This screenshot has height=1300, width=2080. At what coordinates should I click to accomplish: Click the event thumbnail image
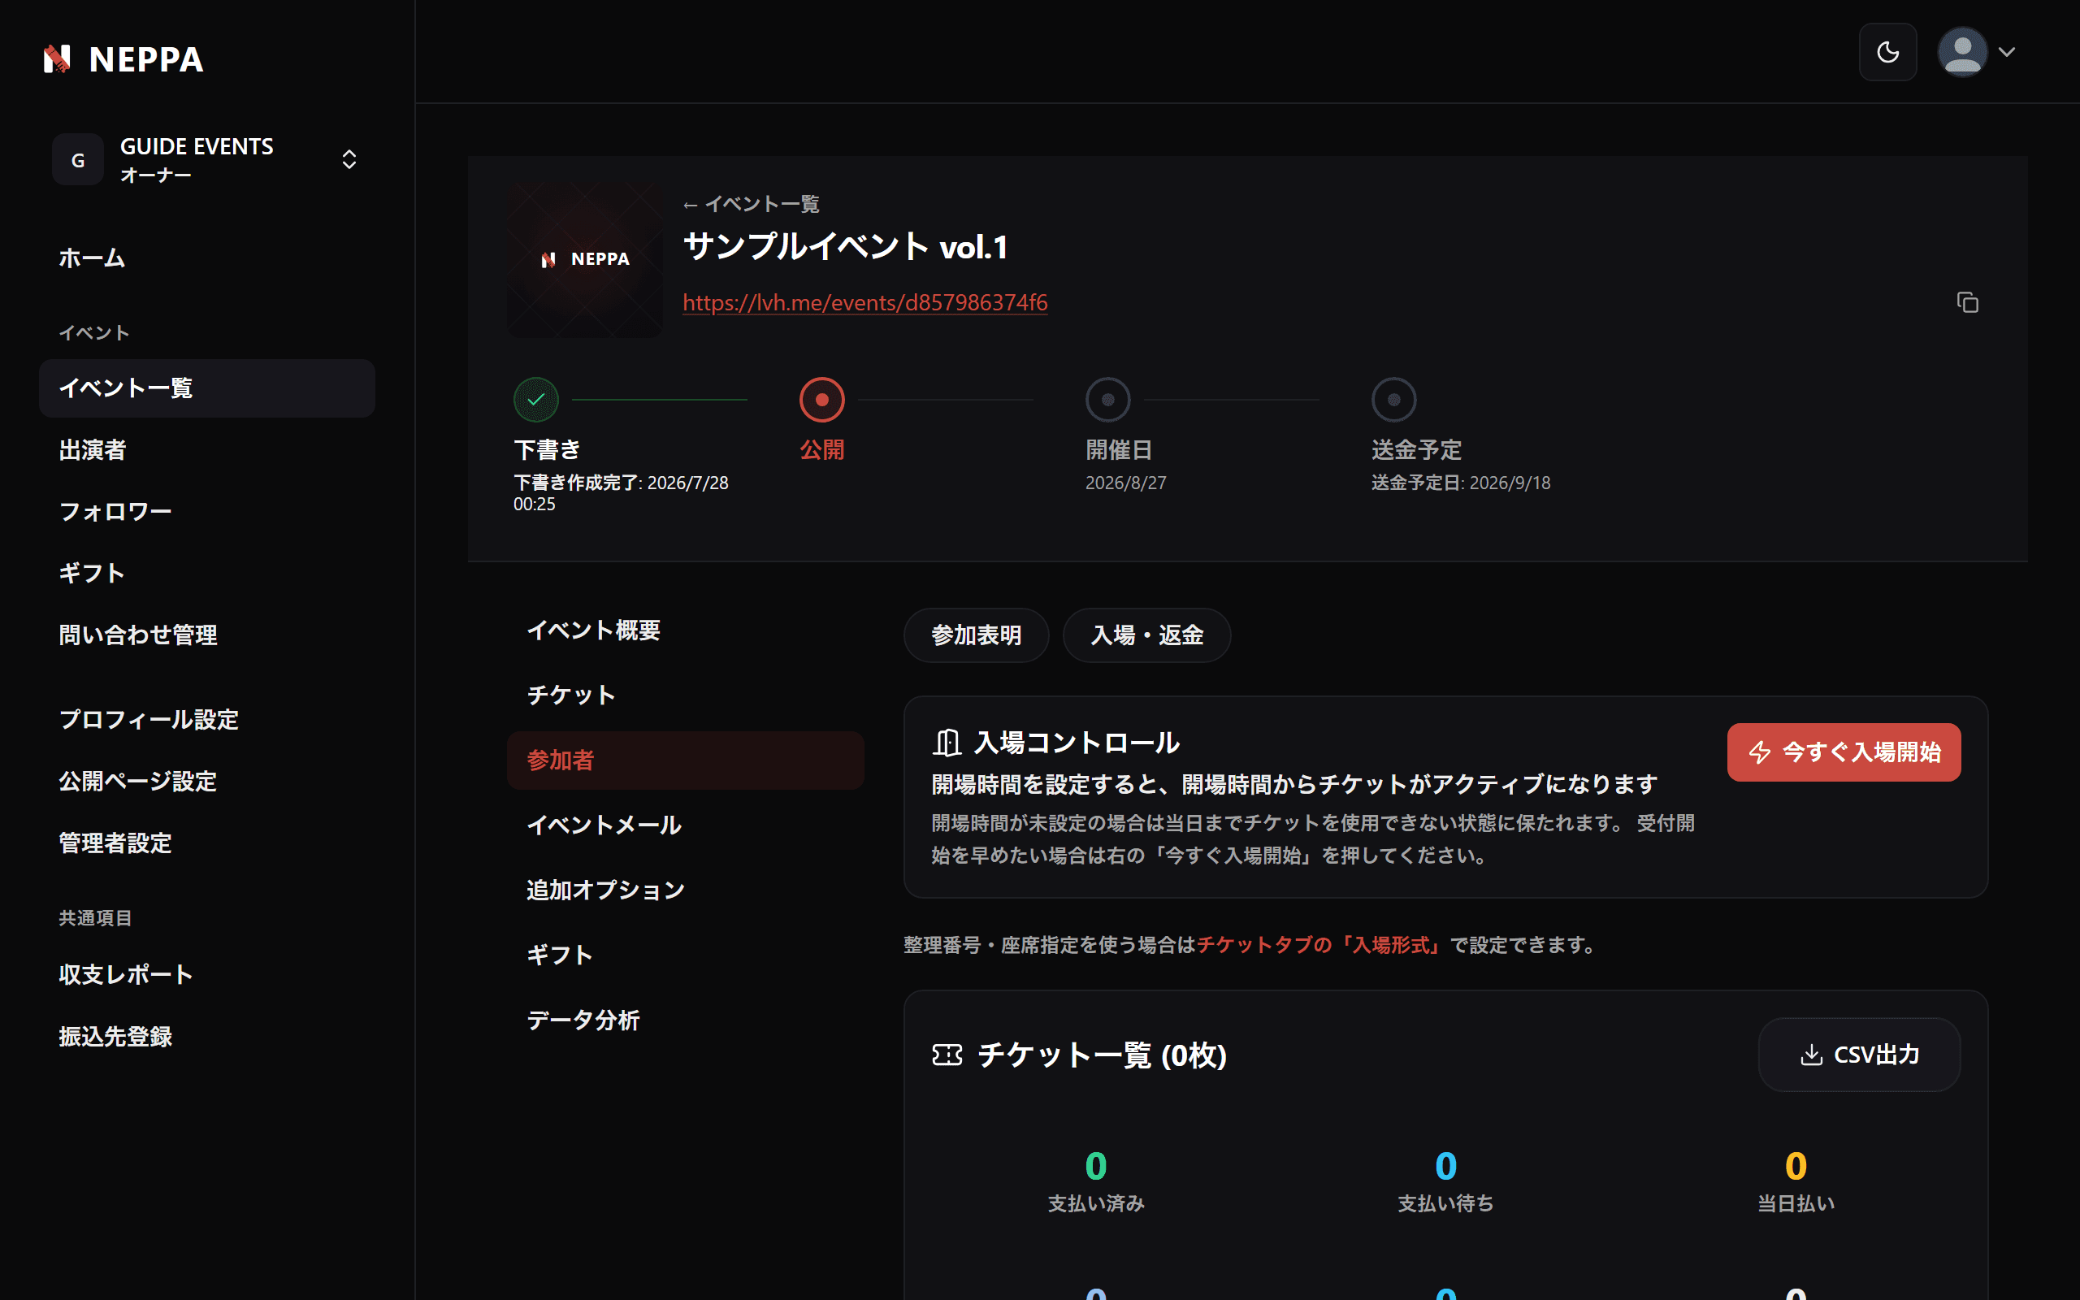pyautogui.click(x=584, y=259)
